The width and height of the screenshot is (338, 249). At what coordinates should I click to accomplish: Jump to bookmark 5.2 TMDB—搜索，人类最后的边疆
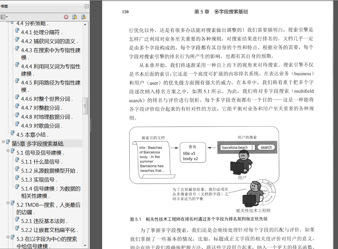[x=48, y=208]
